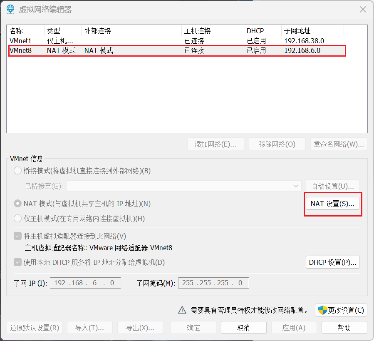Image resolution: width=374 pixels, height=341 pixels.
Task: Select the VMnet8 row name
Action: [20, 51]
